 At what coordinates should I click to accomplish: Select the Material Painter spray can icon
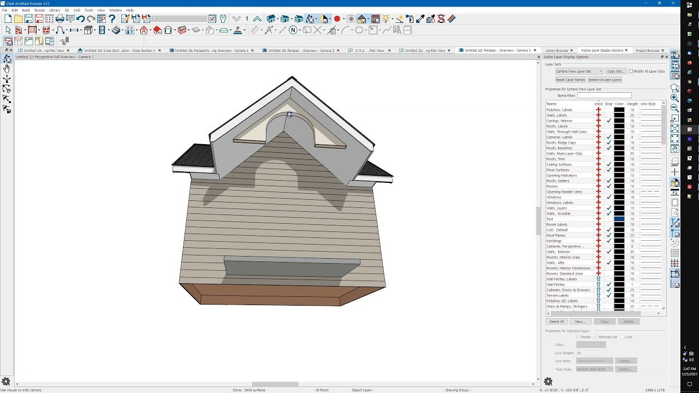[x=410, y=19]
